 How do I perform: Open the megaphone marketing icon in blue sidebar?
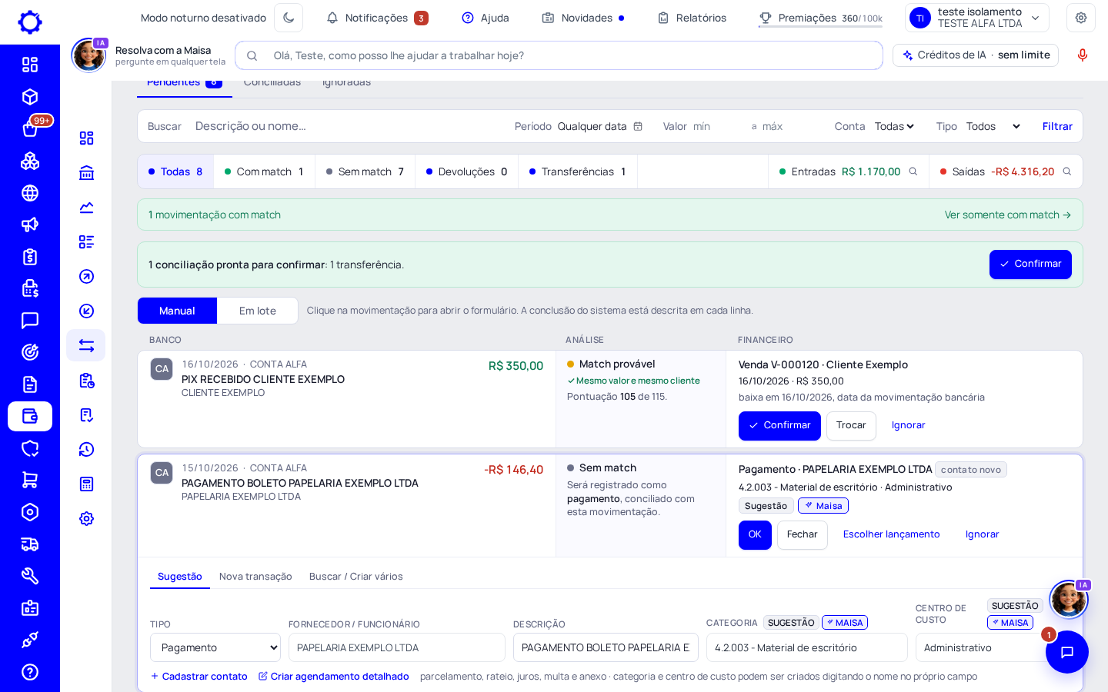[x=30, y=225]
